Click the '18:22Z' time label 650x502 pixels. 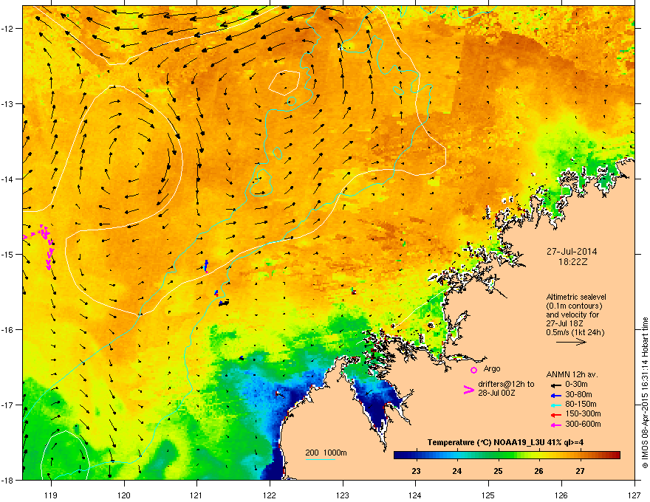point(572,262)
